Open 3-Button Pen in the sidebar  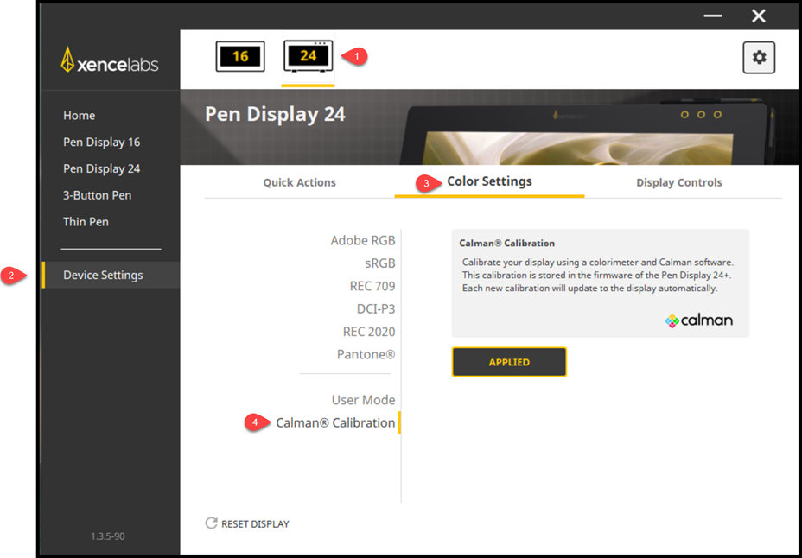tap(97, 195)
